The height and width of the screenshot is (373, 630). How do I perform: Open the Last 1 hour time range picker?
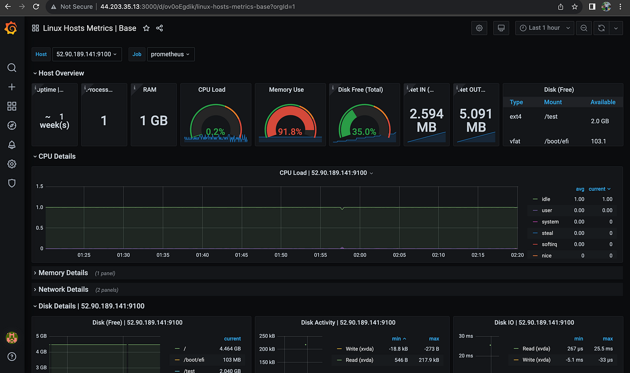click(x=544, y=28)
